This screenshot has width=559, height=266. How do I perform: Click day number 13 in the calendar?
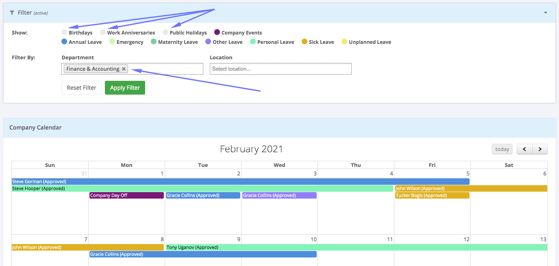click(x=543, y=239)
